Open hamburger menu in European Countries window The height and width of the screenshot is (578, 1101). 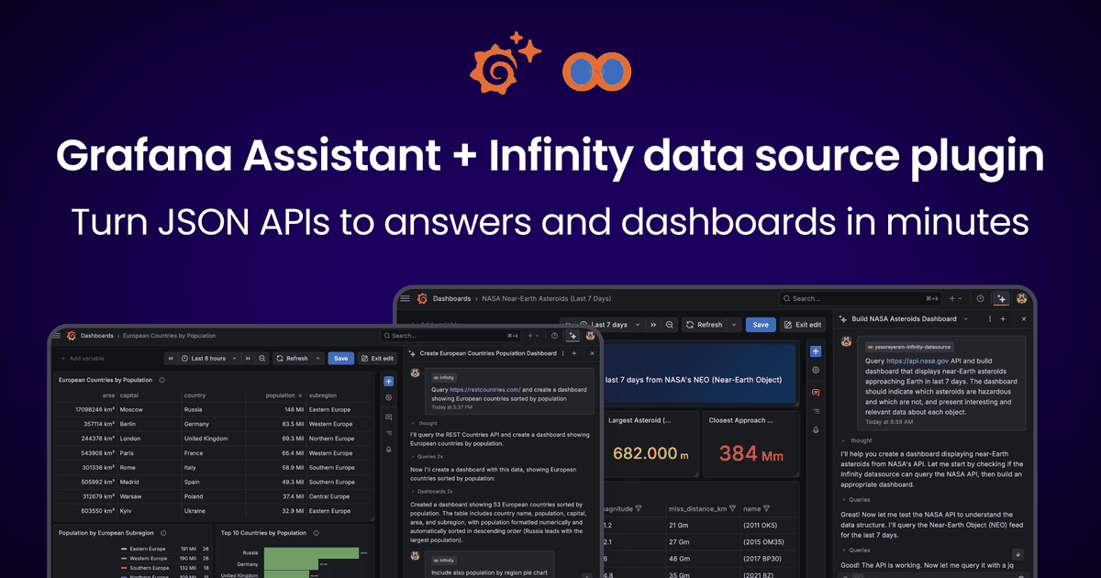pos(56,336)
